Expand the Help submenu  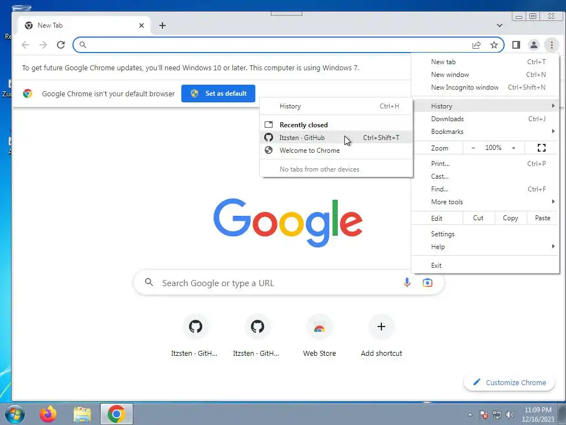point(485,247)
